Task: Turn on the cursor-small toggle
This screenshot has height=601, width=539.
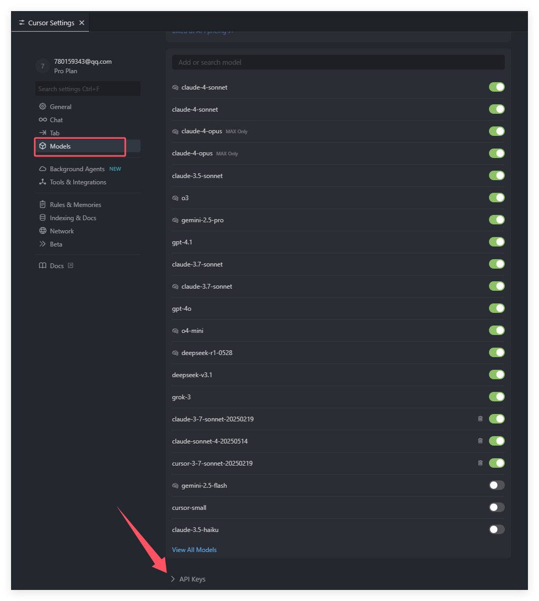Action: [496, 507]
